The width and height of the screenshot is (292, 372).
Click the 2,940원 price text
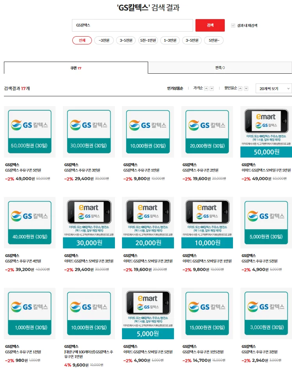pos(260,360)
